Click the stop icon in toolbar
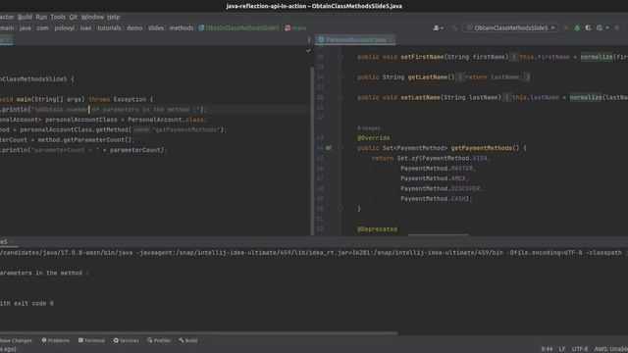The image size is (628, 353). click(x=617, y=28)
